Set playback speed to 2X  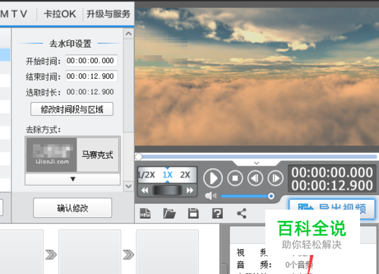coord(185,175)
